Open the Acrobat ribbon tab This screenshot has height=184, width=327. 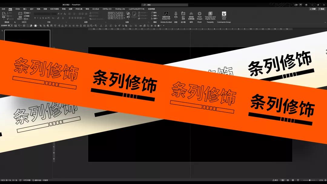[96, 9]
